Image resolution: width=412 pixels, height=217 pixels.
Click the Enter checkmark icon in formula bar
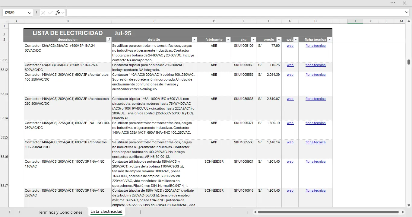50,13
